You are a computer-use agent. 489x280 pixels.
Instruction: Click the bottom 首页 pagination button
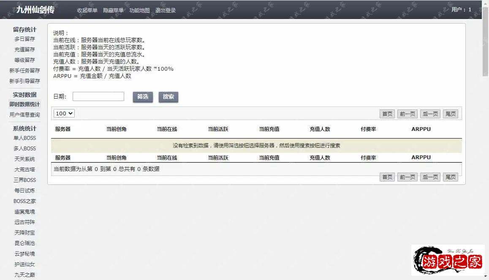tap(387, 177)
